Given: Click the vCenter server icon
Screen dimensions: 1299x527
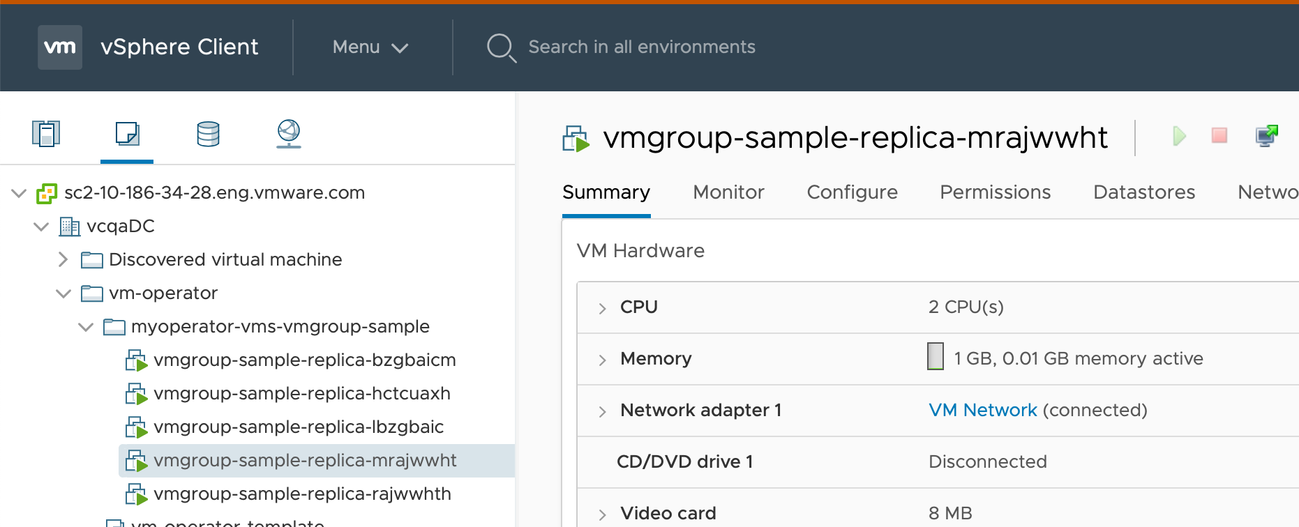Looking at the screenshot, I should [47, 193].
